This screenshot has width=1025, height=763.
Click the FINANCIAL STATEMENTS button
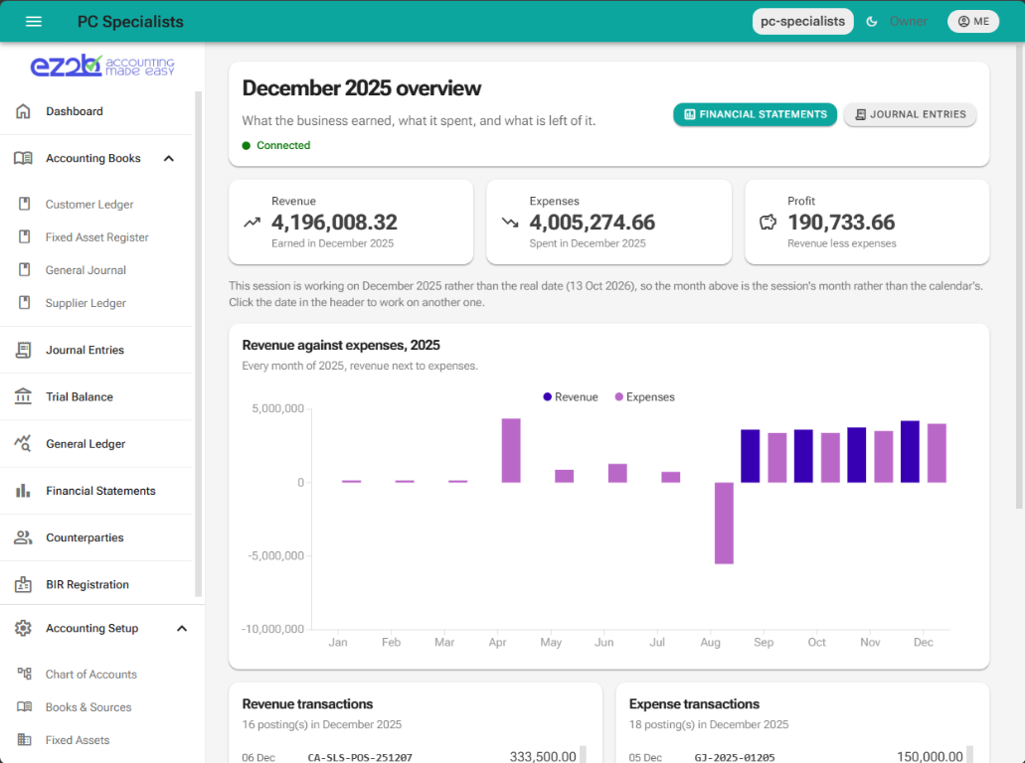(755, 114)
